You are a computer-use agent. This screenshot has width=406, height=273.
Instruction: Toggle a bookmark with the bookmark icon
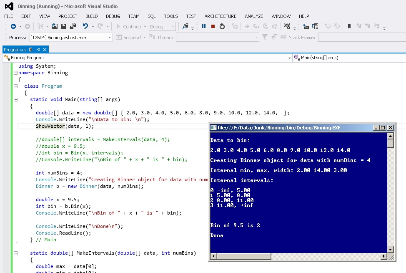click(x=349, y=26)
